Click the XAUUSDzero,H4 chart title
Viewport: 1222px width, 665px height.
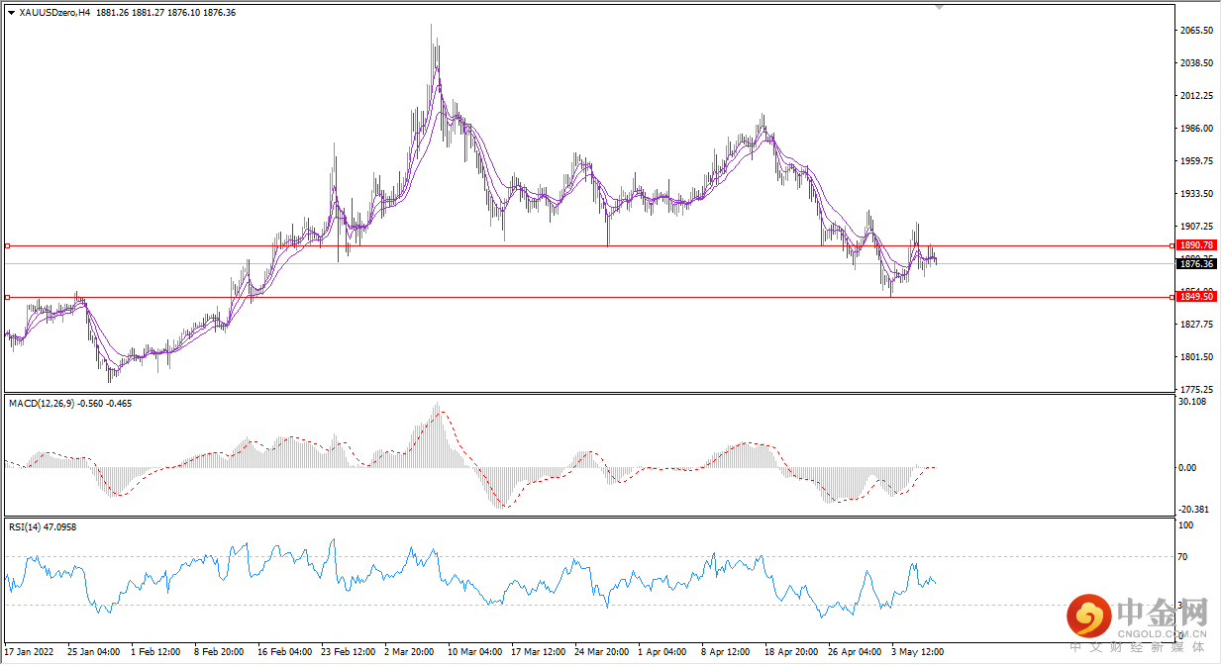pos(55,13)
